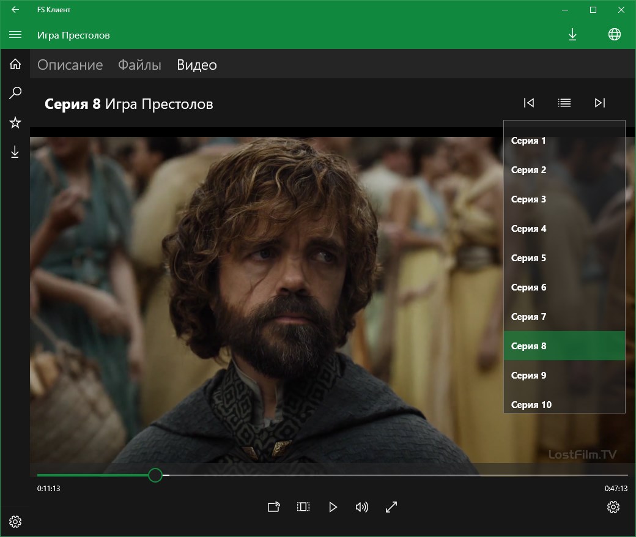Skip to next episode
Viewport: 636px width, 537px height.
pyautogui.click(x=600, y=103)
